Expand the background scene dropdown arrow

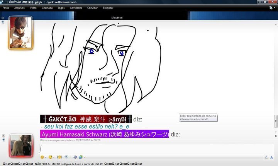84,157
